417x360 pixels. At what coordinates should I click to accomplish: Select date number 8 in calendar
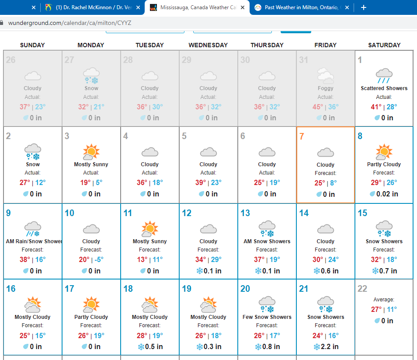tap(360, 136)
